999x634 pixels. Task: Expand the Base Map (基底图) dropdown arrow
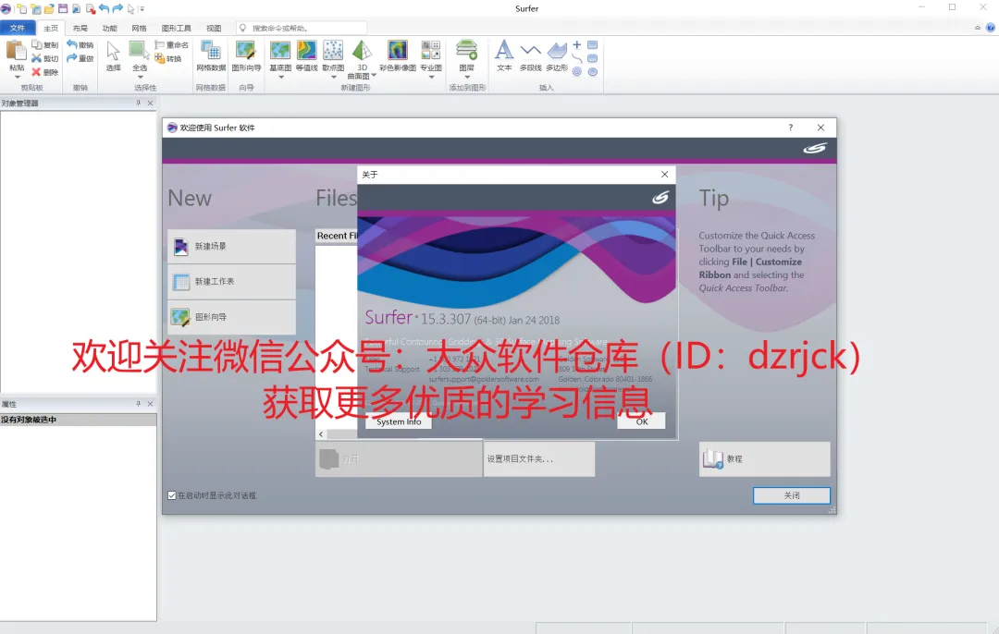coord(281,77)
